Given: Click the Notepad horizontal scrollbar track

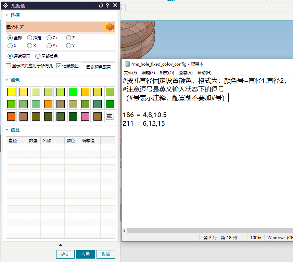Looking at the screenshot, I should [x=210, y=231].
